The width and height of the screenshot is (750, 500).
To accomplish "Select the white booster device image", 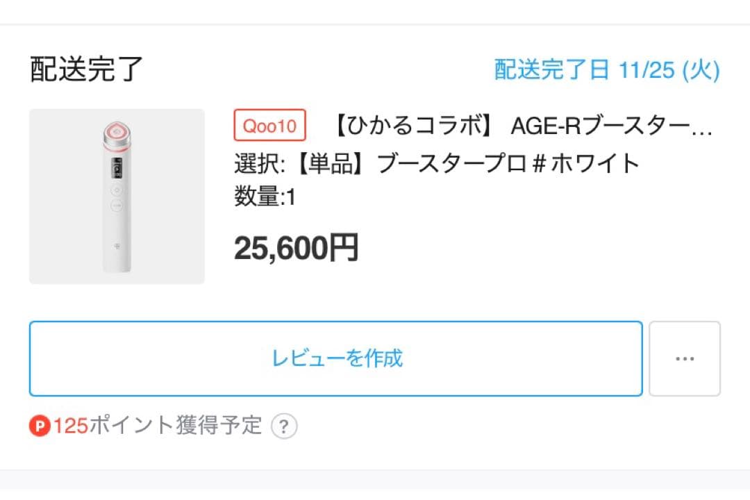I will coord(116,194).
